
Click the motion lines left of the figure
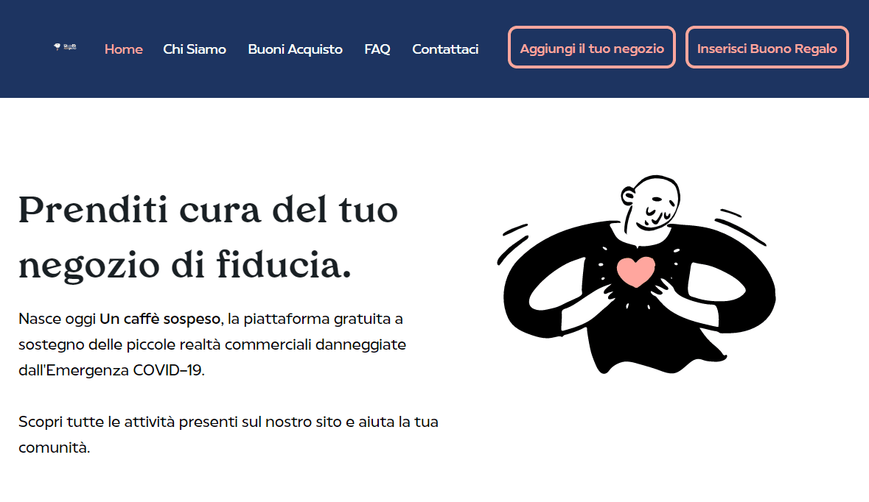513,242
